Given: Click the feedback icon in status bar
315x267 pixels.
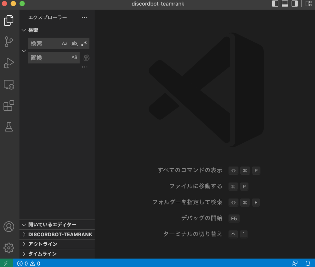Looking at the screenshot, I should [295, 263].
